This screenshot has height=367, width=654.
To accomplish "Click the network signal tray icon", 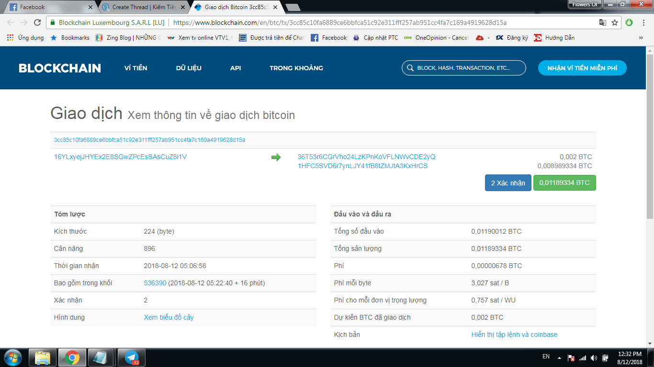I will [x=582, y=357].
